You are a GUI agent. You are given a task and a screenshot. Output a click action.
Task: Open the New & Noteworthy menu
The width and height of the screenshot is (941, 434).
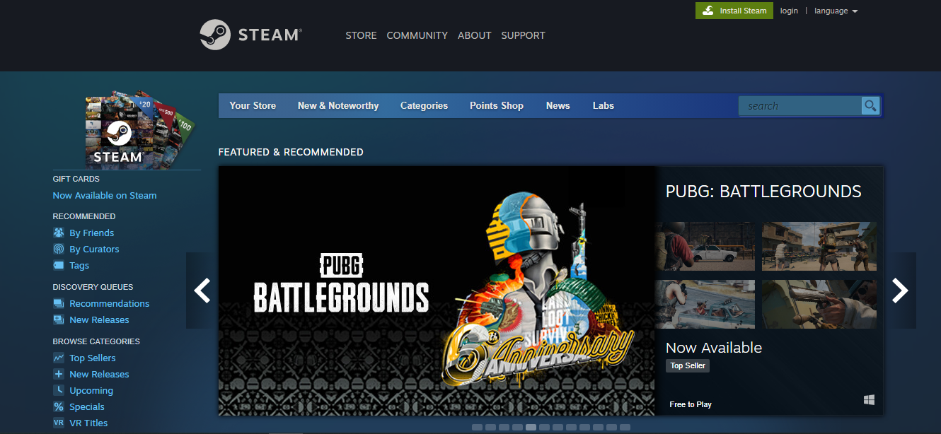tap(338, 105)
